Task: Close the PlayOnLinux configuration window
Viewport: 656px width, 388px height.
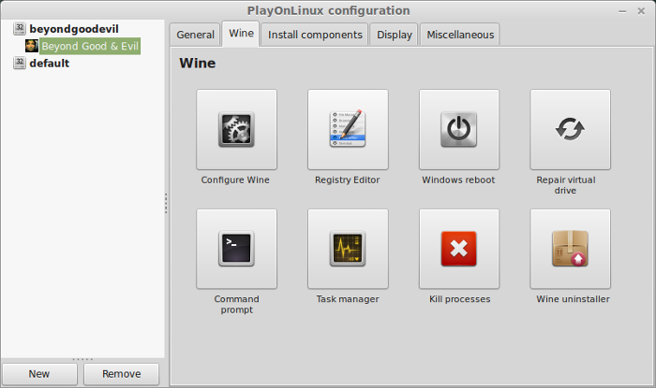Action: click(x=641, y=11)
